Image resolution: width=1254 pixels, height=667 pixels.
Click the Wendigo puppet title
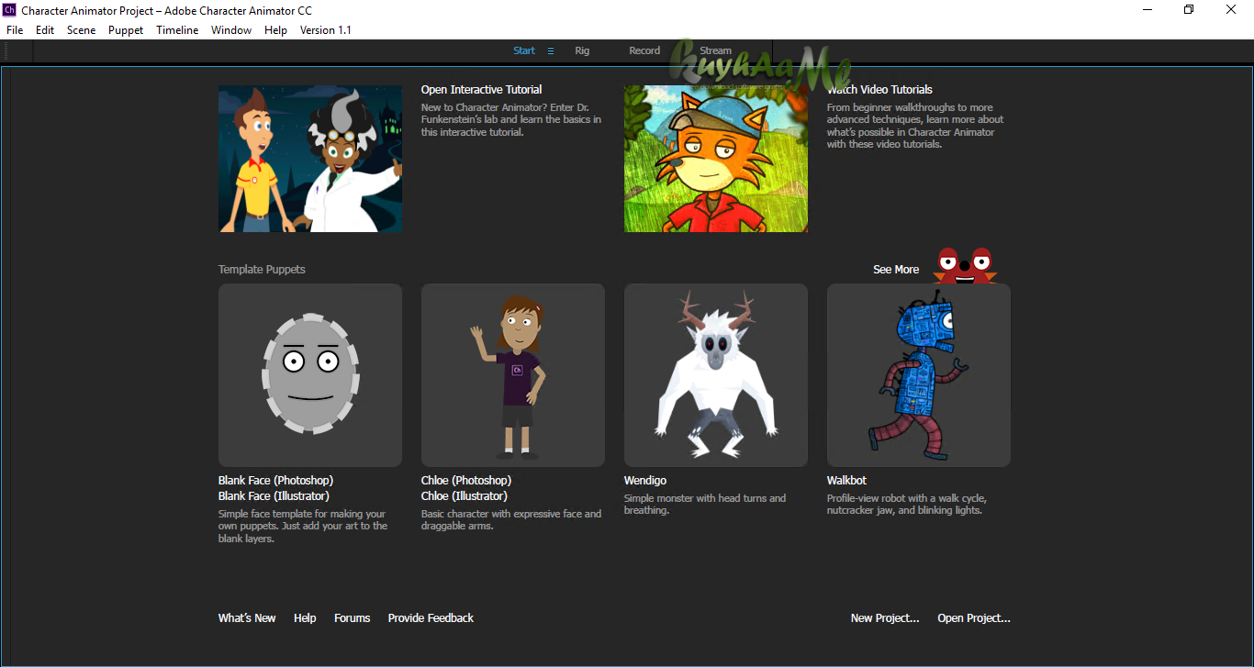(x=645, y=481)
